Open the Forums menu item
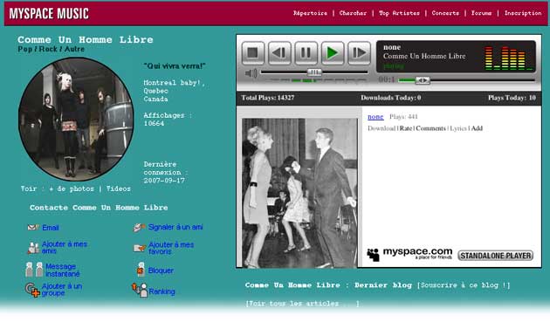This screenshot has width=550, height=322. (x=481, y=13)
